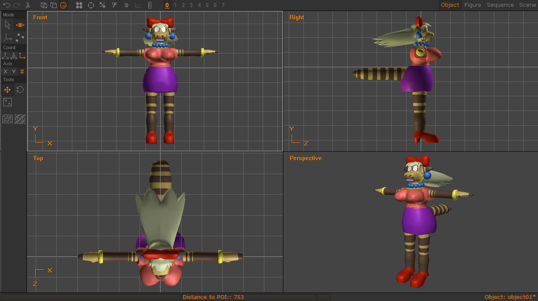The height and width of the screenshot is (301, 538).
Task: Click 'Distance to POI:: 753' status text
Action: (213, 297)
